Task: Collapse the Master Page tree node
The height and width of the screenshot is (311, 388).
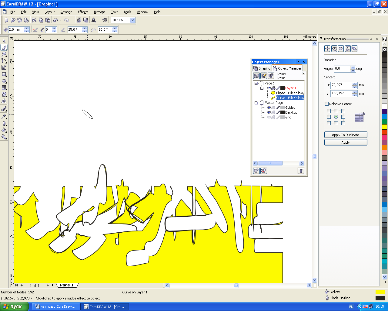Action: pos(256,103)
